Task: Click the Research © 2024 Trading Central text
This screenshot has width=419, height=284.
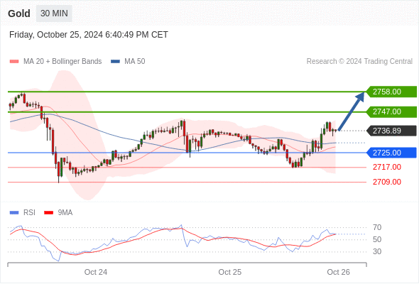Action: tap(359, 62)
